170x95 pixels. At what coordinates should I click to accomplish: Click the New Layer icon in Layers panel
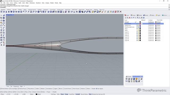coord(126,18)
